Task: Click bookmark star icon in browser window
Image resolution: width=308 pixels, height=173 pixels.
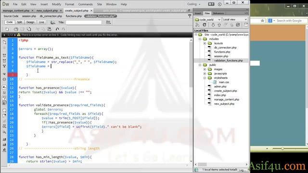Action: [262, 21]
